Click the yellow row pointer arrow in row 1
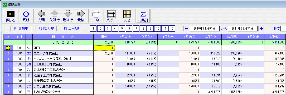Viewport: 286px width, 95px height. click(8, 48)
